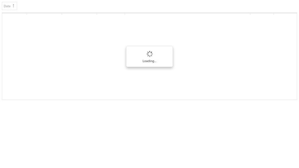299x168 pixels.
Task: Click the fourth column header divider tick
Action: tap(125, 14)
